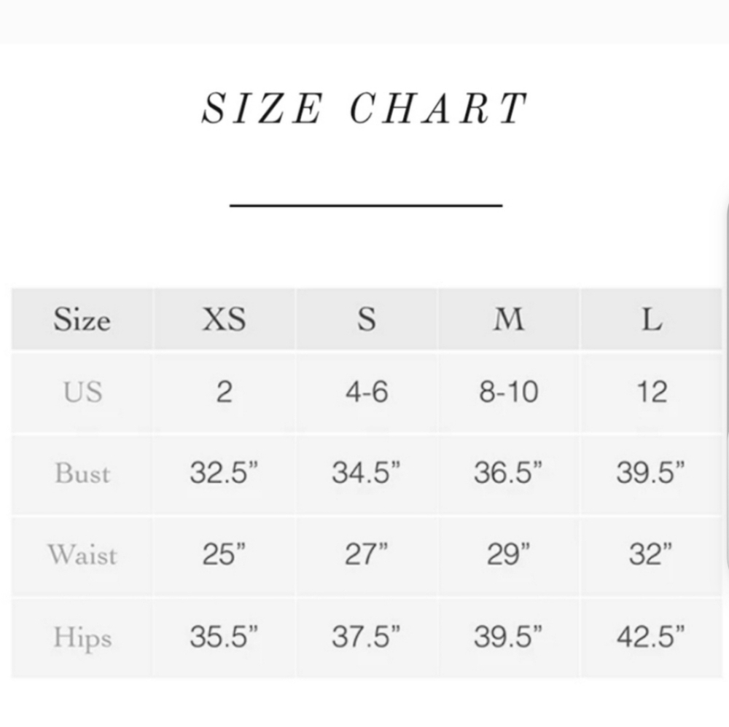Select the XS size column header
Screen dimensions: 729x727
[224, 319]
